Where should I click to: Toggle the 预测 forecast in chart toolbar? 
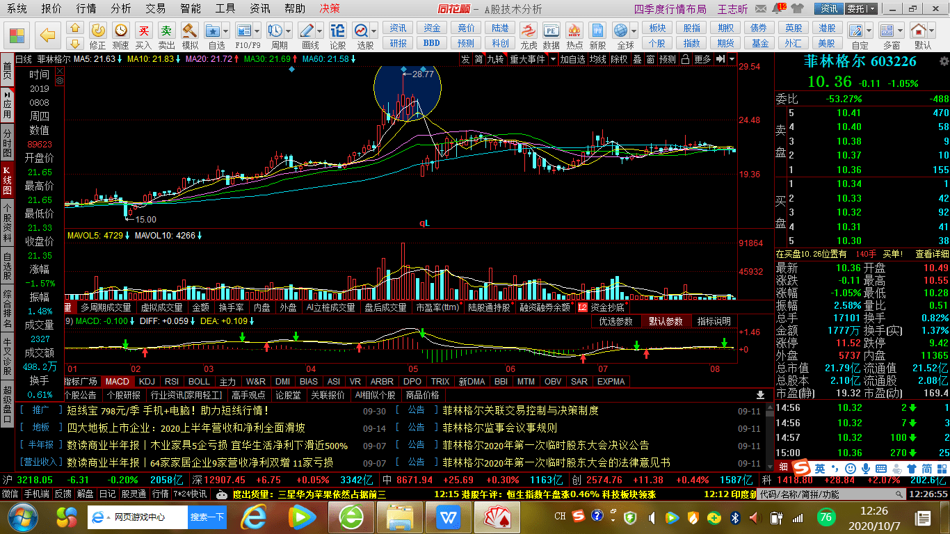click(668, 59)
